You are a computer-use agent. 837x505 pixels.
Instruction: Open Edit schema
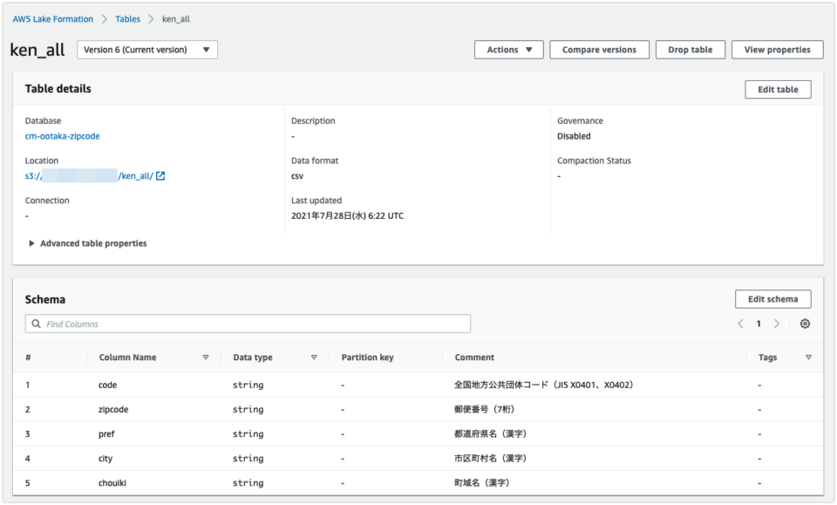tap(772, 298)
